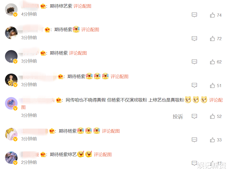Reply to the comment with 74 likes
230x174 pixels.
[x=194, y=15]
